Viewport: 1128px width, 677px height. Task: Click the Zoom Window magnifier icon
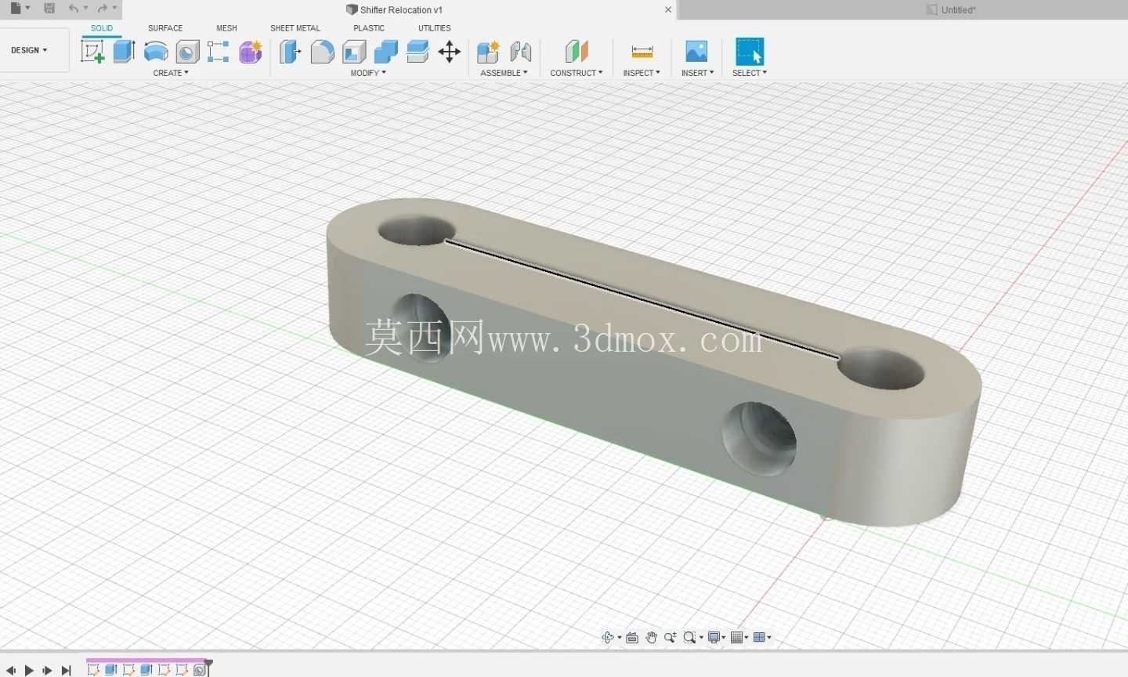(x=689, y=637)
